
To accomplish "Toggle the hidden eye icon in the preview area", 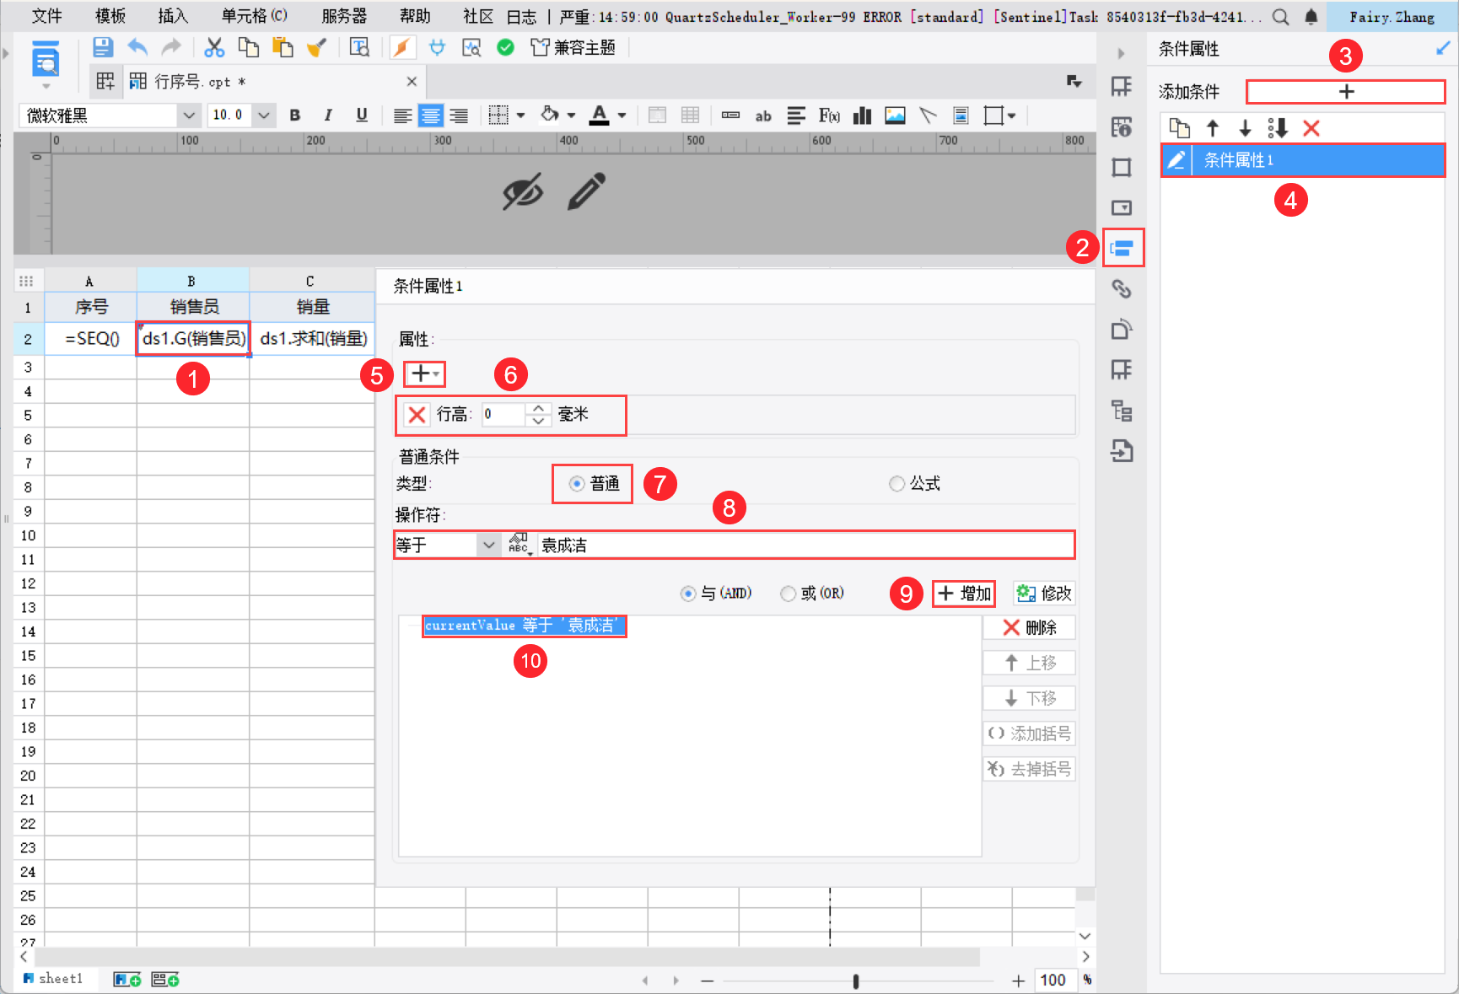I will pos(523,192).
